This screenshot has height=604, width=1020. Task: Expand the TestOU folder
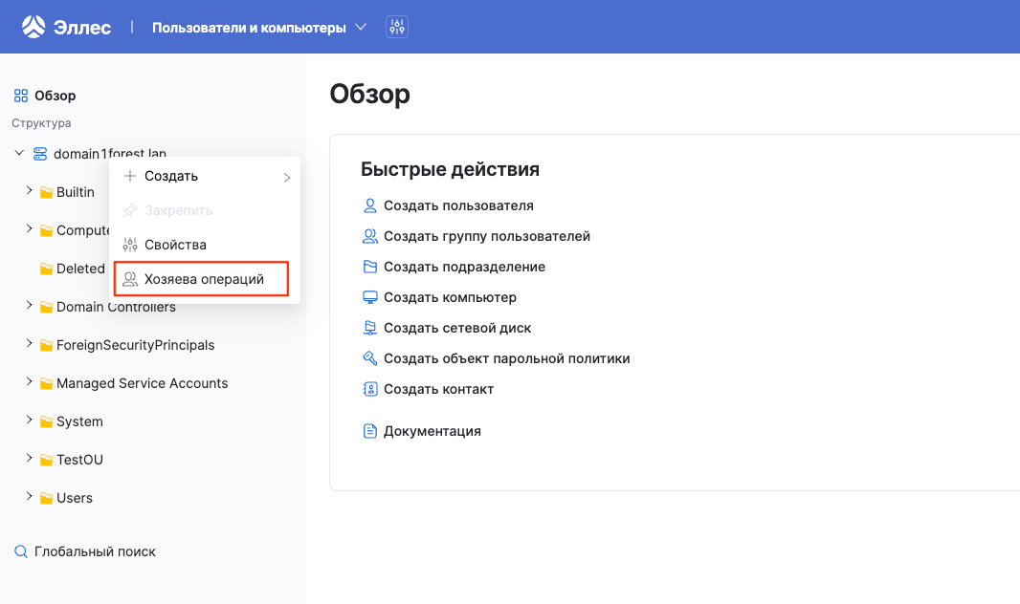click(x=30, y=459)
